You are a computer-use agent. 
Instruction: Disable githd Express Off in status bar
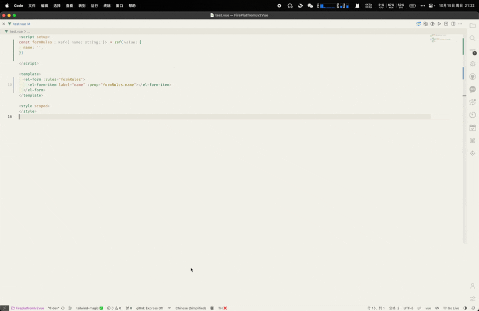[149, 308]
